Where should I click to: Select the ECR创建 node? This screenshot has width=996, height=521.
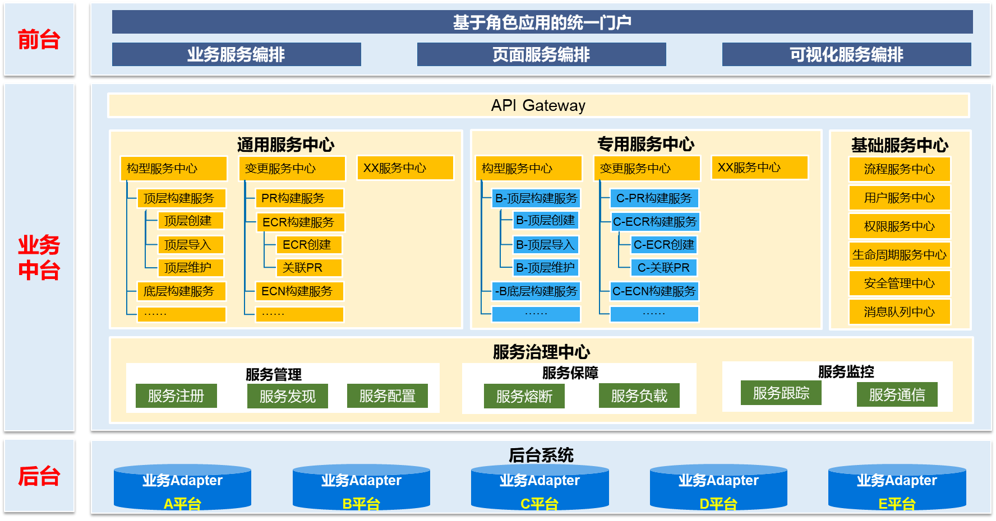click(309, 245)
